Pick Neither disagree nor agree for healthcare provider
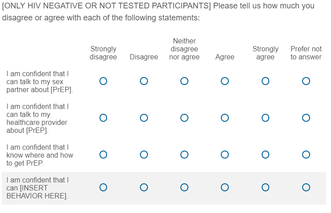The image size is (331, 213). coord(184,118)
